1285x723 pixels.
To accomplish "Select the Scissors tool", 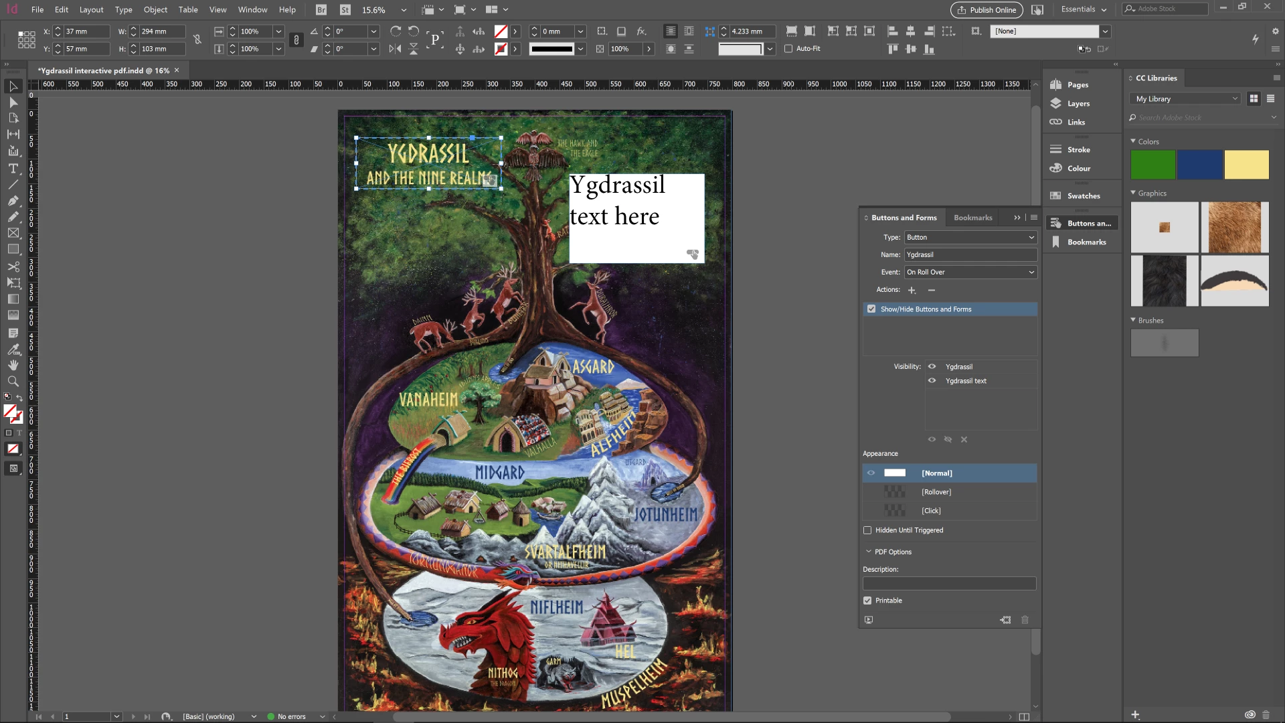I will coord(13,266).
